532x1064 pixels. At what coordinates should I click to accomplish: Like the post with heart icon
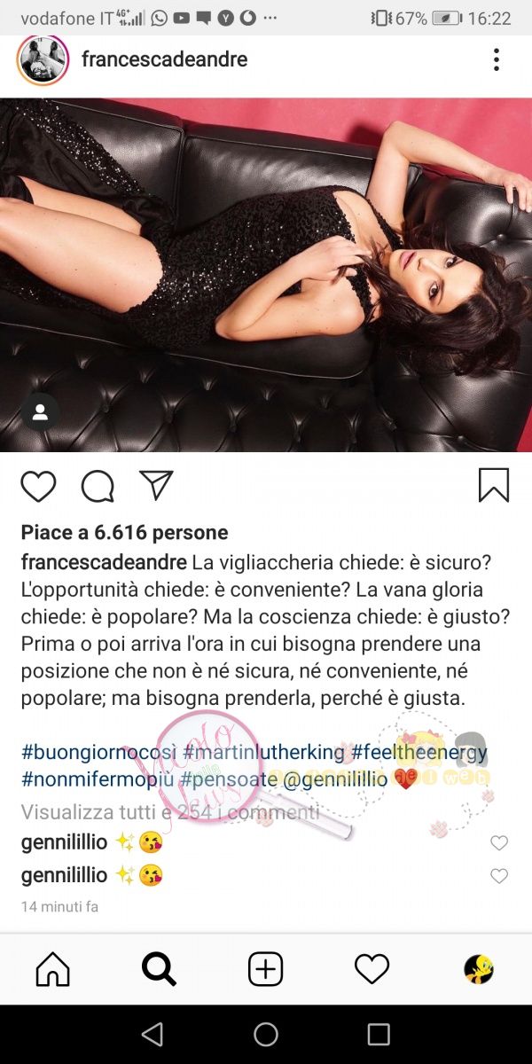[x=38, y=486]
